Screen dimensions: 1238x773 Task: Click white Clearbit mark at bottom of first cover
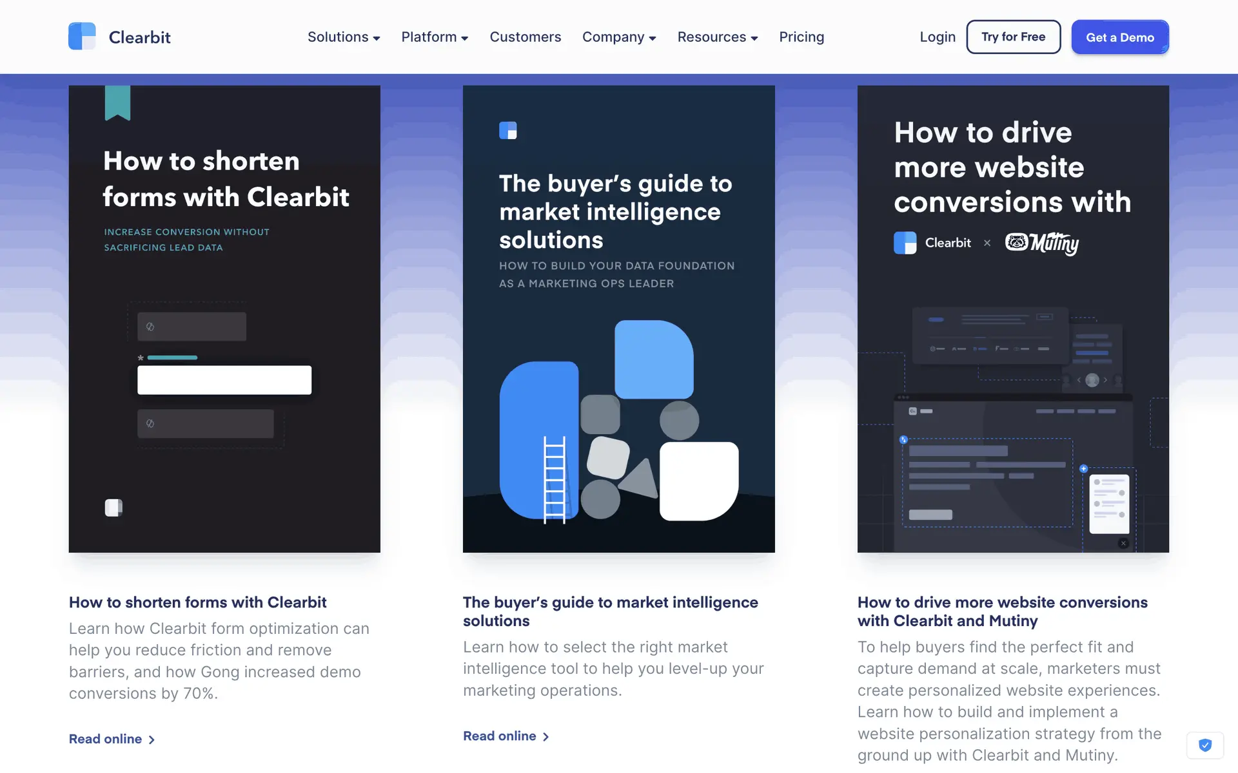click(x=113, y=508)
